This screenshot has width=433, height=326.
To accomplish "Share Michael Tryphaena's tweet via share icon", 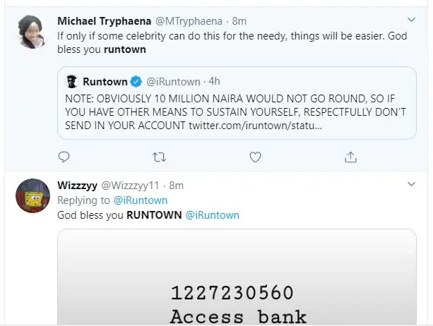I will click(350, 157).
